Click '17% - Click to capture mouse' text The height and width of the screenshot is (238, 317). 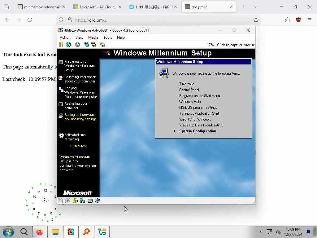point(231,45)
